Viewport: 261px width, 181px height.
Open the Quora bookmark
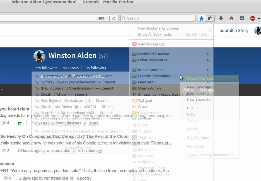tap(171, 125)
